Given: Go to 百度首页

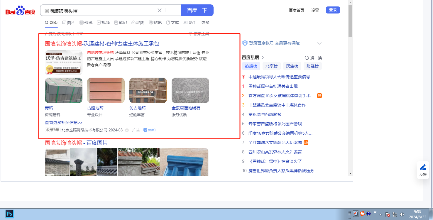Looking at the screenshot, I should click(x=297, y=10).
